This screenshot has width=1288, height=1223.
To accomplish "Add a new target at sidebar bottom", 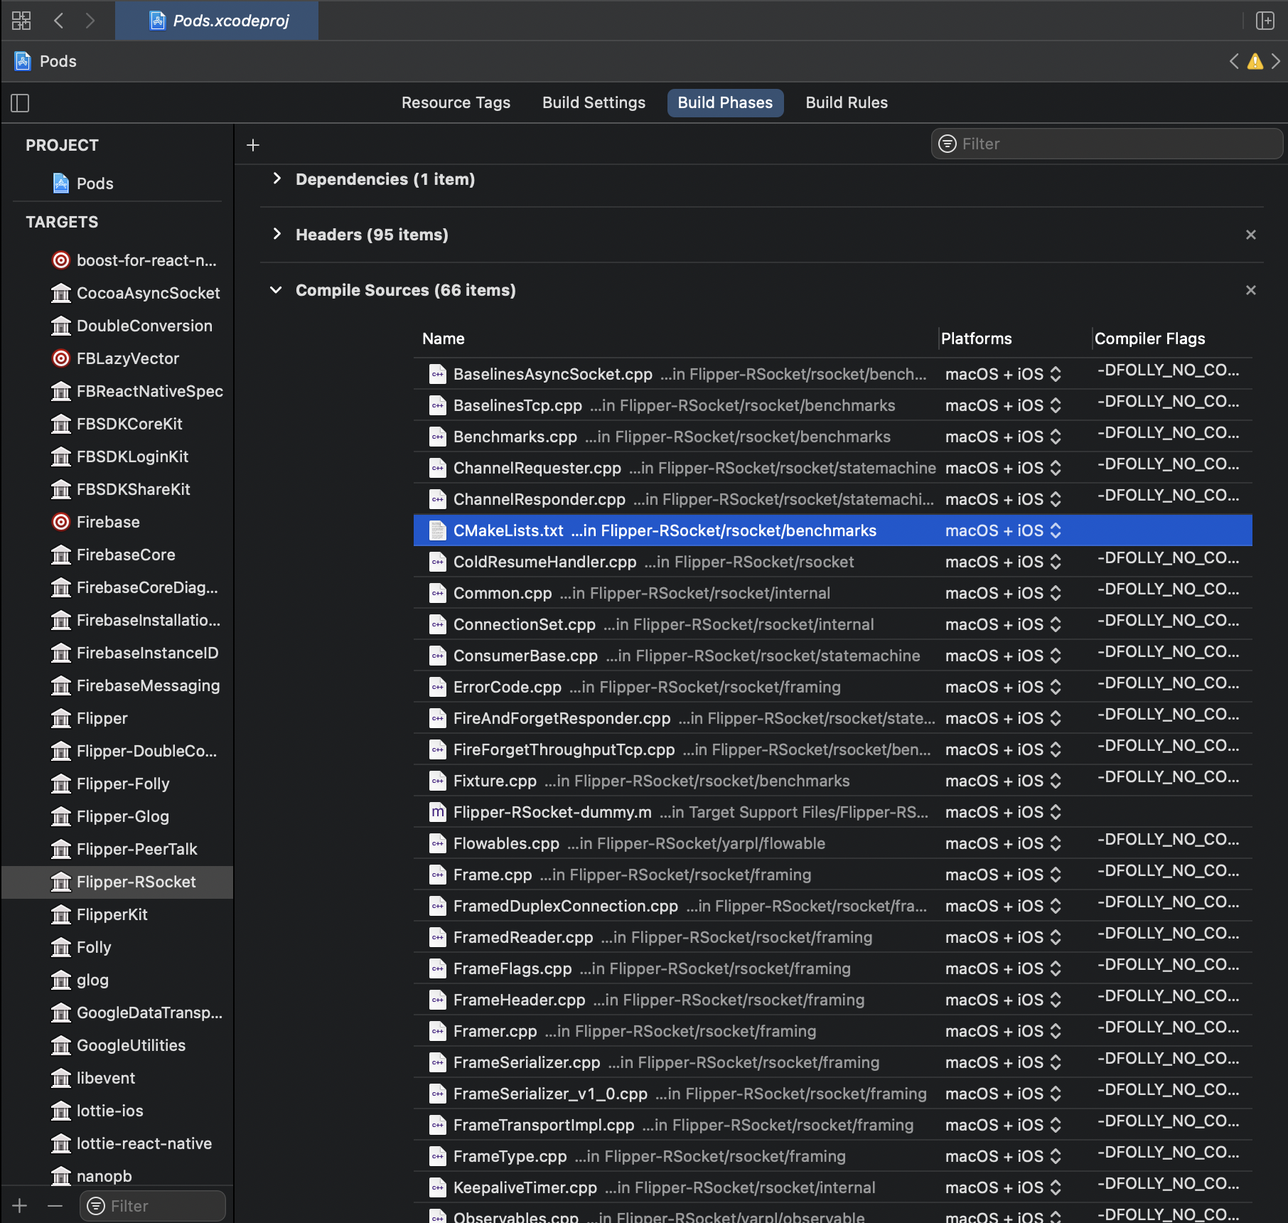I will (20, 1206).
